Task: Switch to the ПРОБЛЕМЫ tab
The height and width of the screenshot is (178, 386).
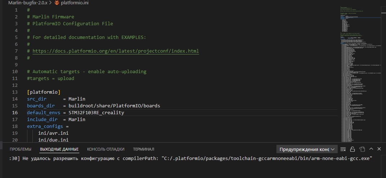Action: click(20, 149)
